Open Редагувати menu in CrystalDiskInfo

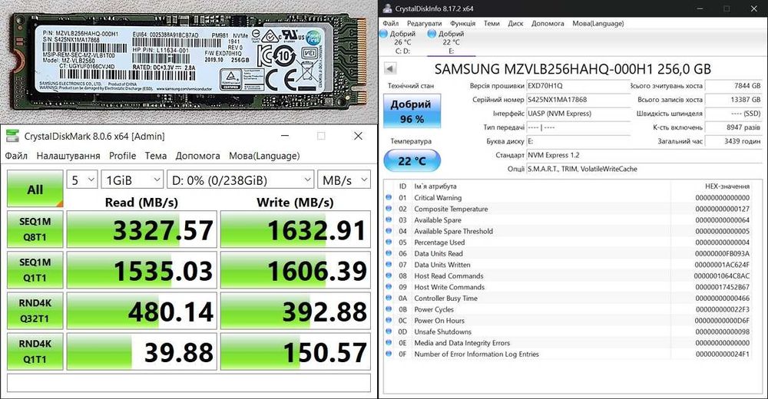pos(424,23)
